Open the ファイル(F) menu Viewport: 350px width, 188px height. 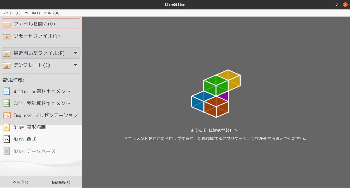click(x=11, y=13)
